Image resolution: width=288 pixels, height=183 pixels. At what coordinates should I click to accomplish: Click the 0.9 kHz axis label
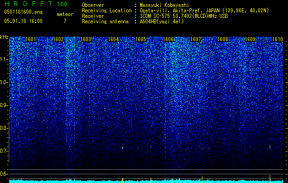pyautogui.click(x=4, y=105)
